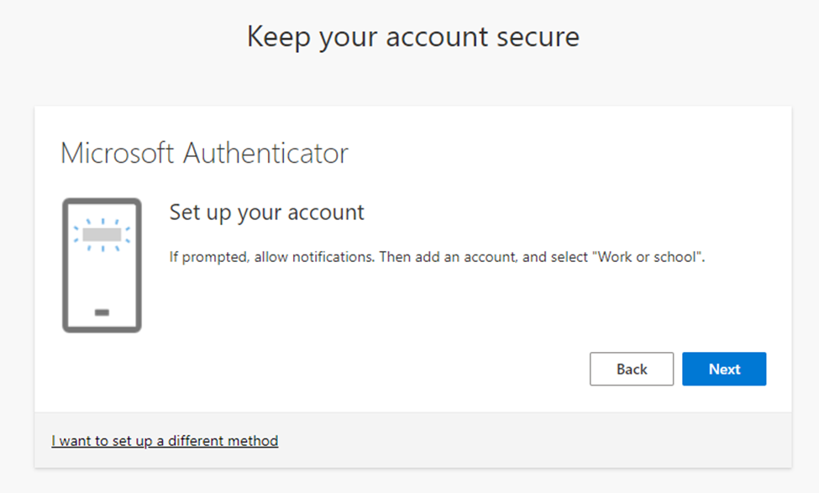The image size is (819, 493).
Task: Click the home button on phone graphic
Action: pyautogui.click(x=102, y=312)
